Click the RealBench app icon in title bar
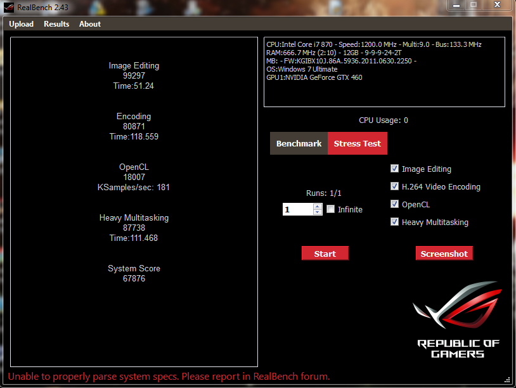Viewport: 516px width, 388px height. pyautogui.click(x=8, y=6)
